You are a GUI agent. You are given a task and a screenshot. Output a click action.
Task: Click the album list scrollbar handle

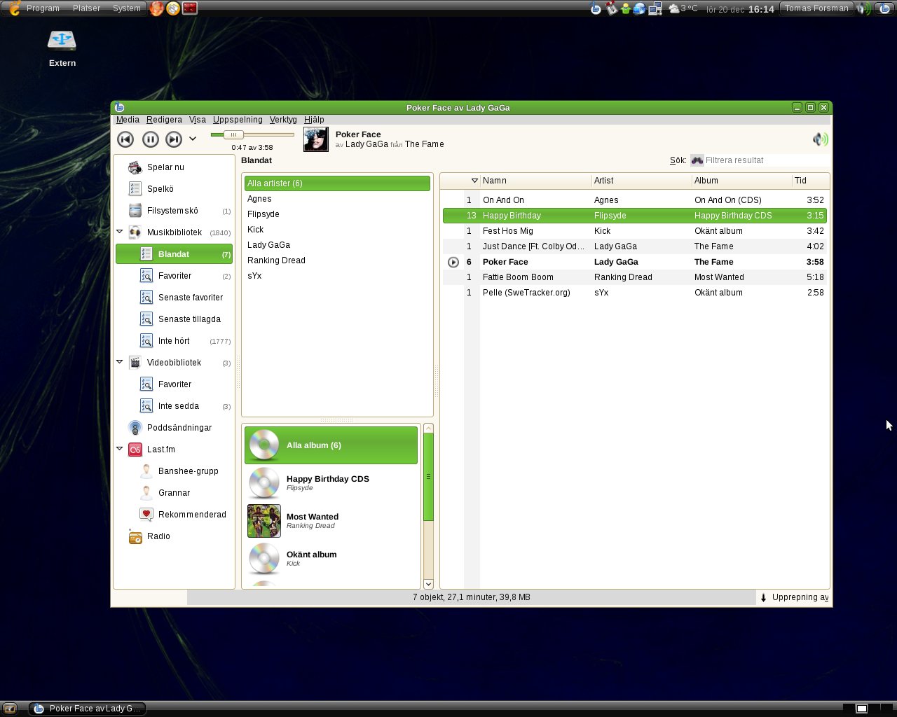[x=428, y=477]
